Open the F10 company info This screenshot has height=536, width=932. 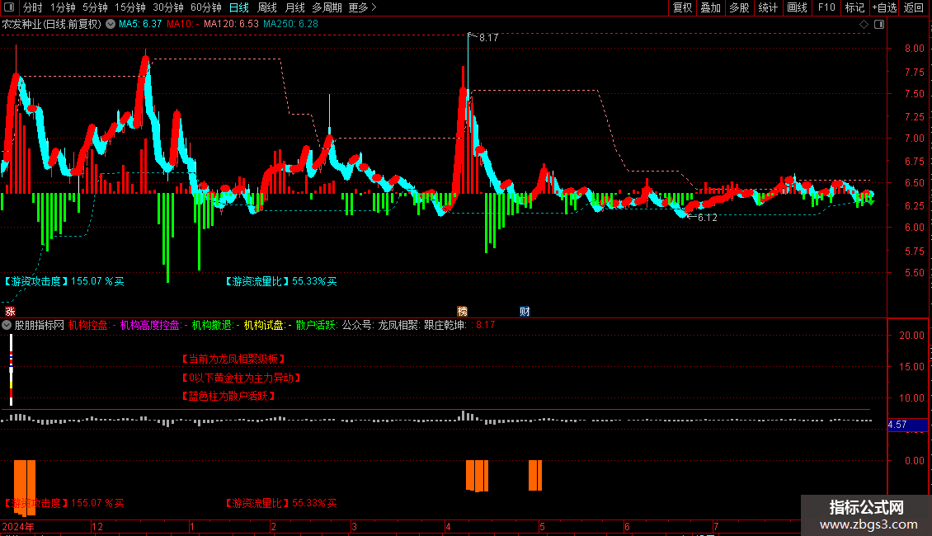(826, 7)
